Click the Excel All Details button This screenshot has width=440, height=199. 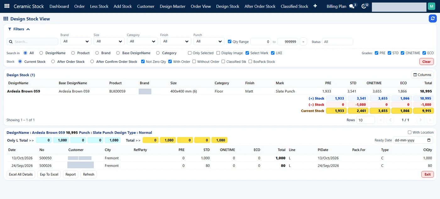click(x=21, y=174)
